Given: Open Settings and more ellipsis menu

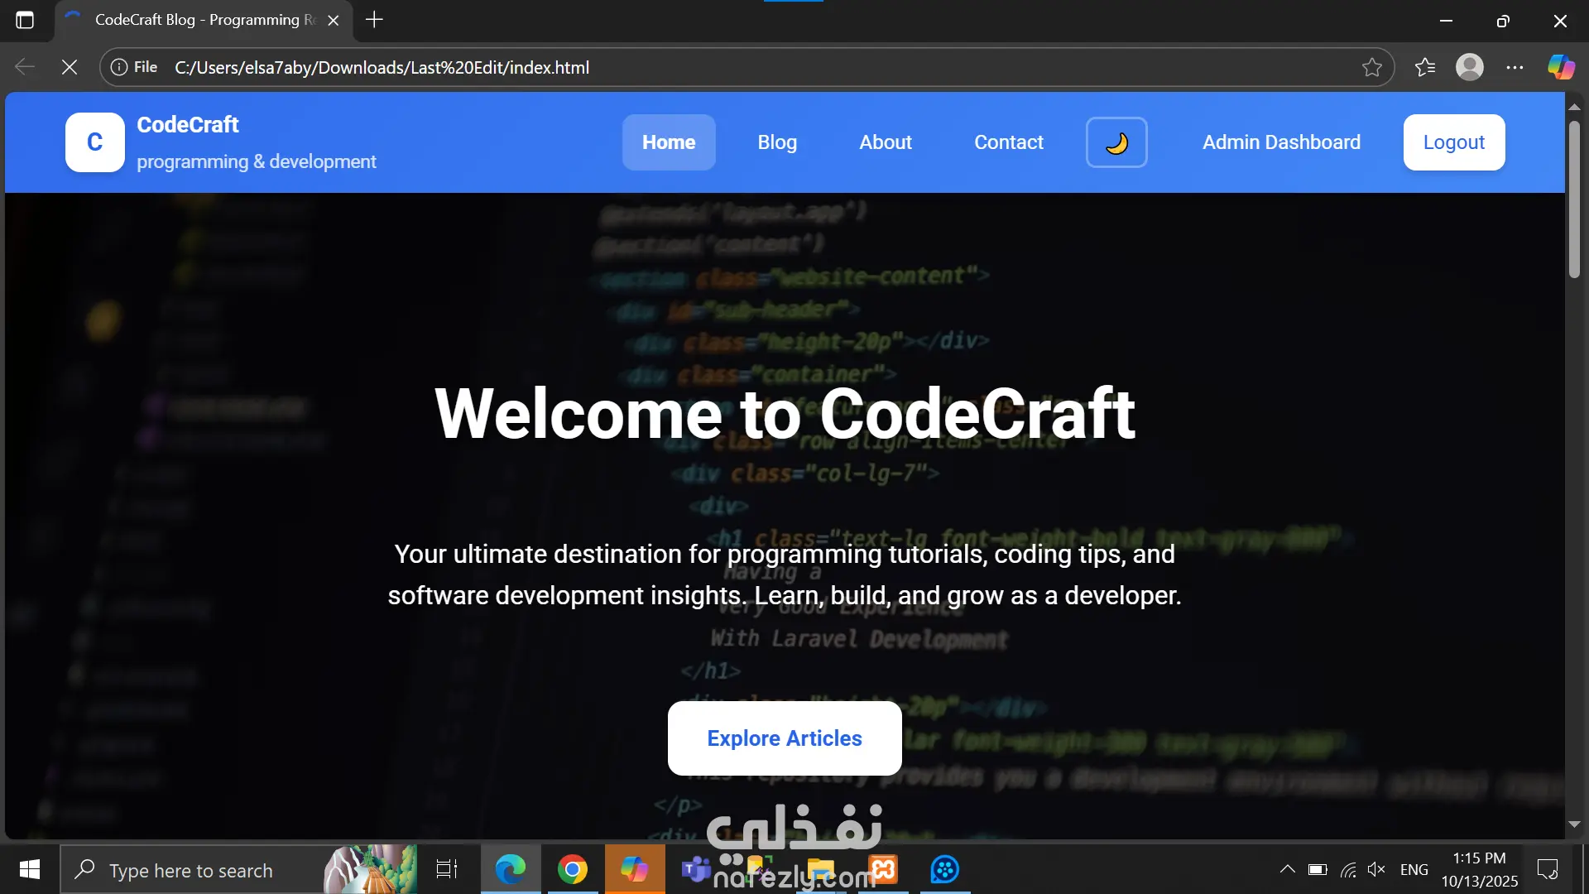Looking at the screenshot, I should tap(1515, 67).
